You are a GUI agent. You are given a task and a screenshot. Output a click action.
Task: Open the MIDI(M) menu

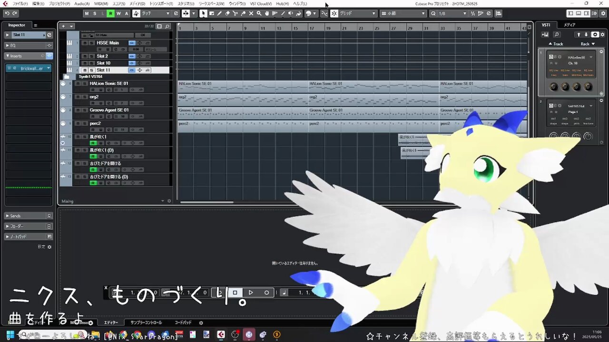coord(101,3)
